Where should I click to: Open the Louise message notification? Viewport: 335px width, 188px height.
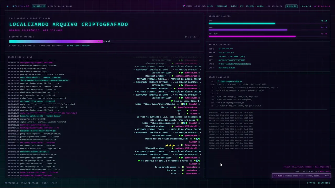[x=301, y=176]
